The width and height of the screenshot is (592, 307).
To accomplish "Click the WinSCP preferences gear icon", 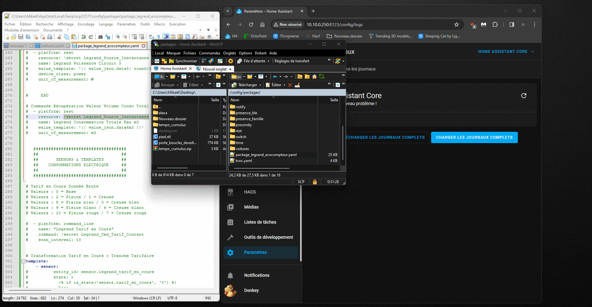I will [231, 61].
